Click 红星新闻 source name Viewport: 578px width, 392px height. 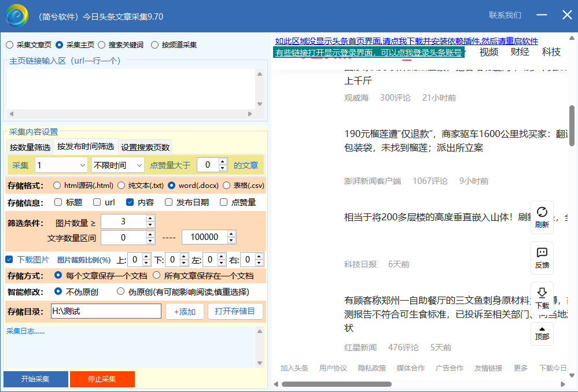(x=360, y=347)
